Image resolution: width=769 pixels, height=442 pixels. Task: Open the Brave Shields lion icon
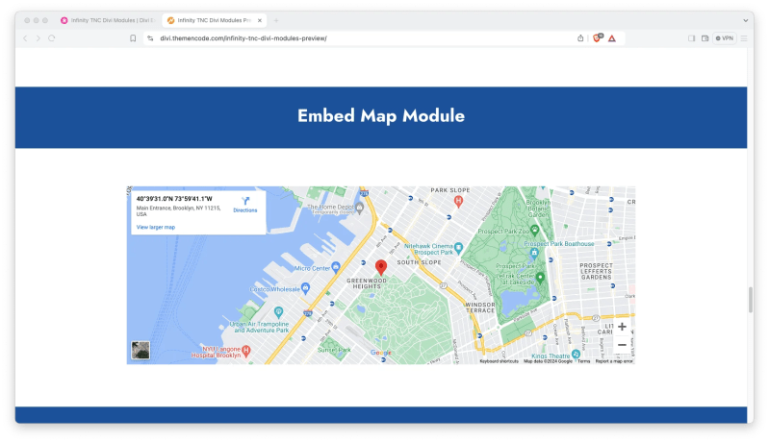pos(598,38)
